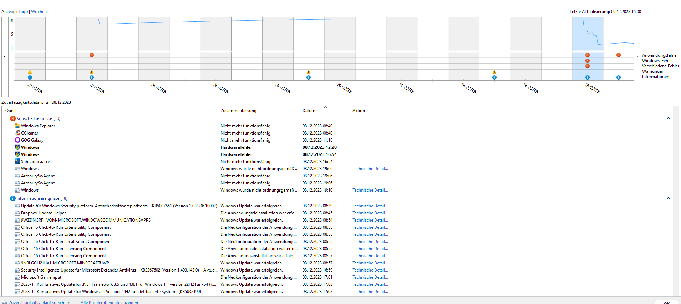Screen dimensions: 681x304
Task: Click the information icon on 20.11.2023
Action: [30, 77]
